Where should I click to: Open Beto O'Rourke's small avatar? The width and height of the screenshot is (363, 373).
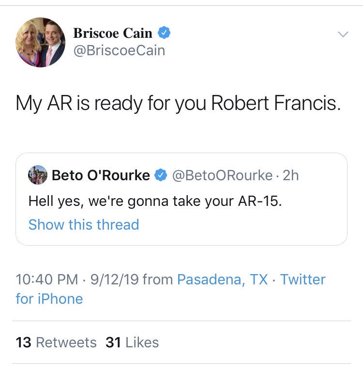pos(38,175)
